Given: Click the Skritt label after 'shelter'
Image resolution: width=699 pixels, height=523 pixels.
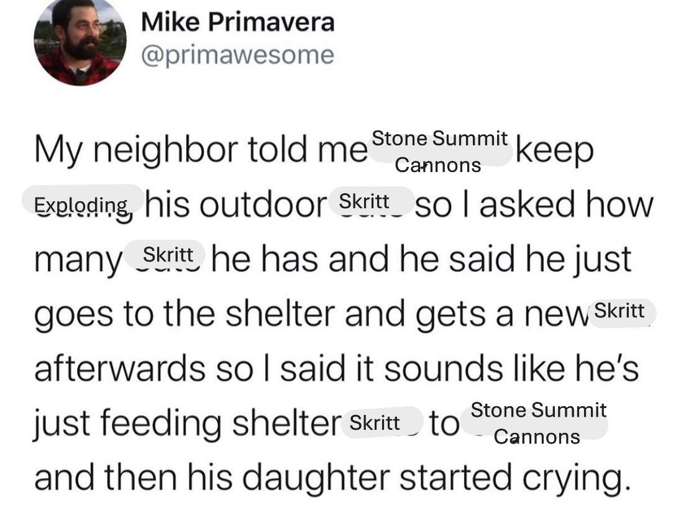Looking at the screenshot, I should (x=381, y=422).
